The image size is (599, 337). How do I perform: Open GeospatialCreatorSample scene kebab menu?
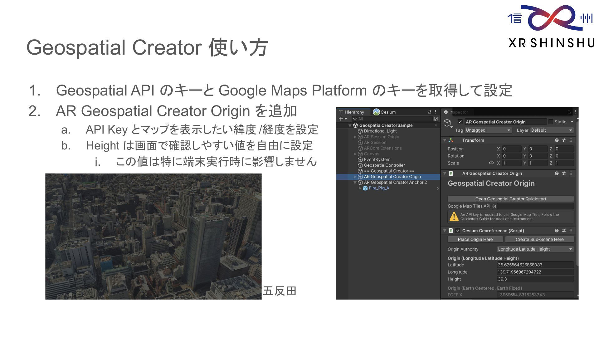click(x=436, y=125)
